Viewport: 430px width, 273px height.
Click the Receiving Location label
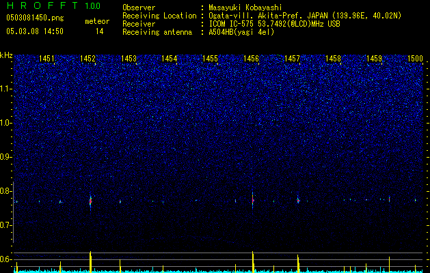click(x=159, y=16)
